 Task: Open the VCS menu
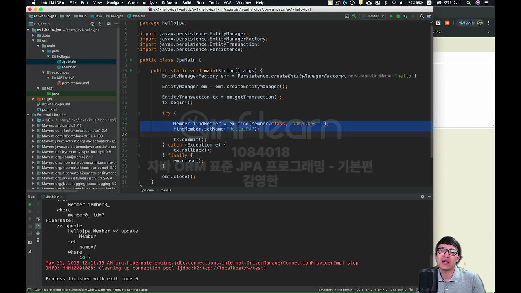(228, 3)
